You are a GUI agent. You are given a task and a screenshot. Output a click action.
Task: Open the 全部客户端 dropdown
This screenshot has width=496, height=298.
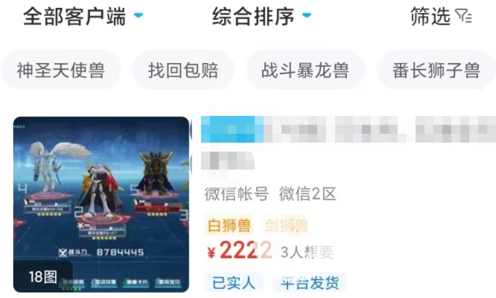tap(83, 17)
